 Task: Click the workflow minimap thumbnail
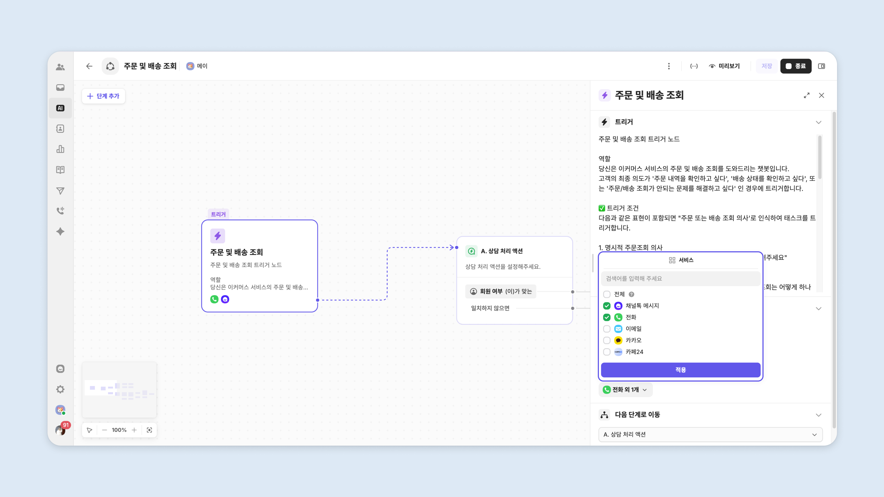click(119, 390)
